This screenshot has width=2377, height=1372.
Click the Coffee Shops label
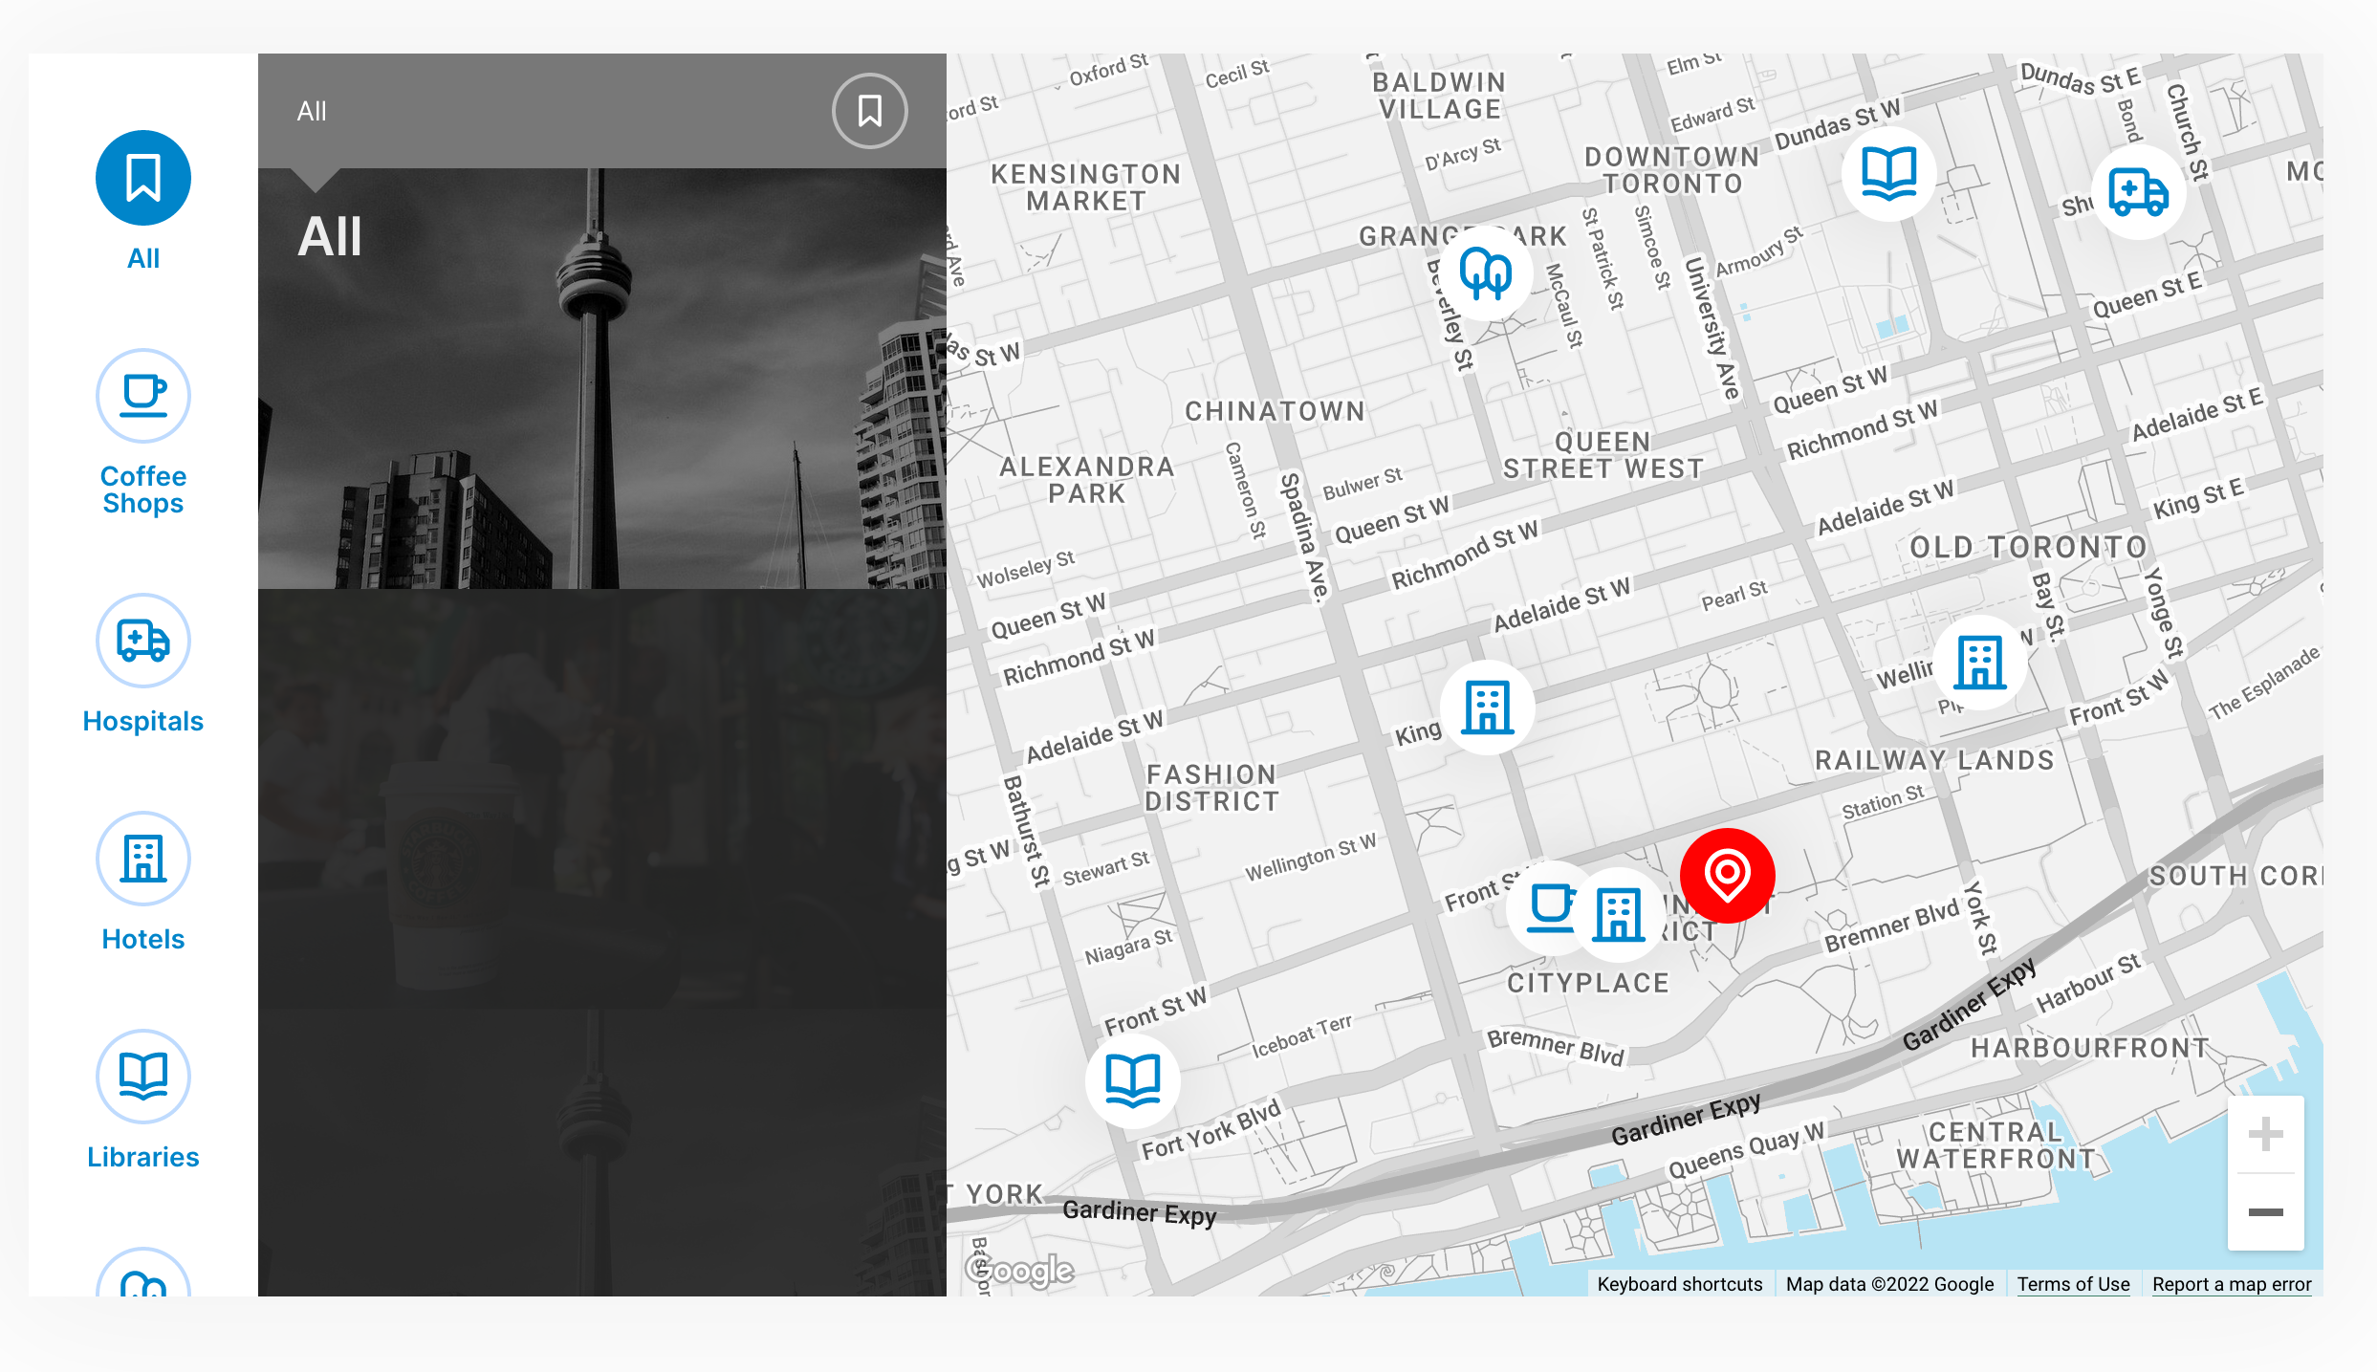[143, 490]
